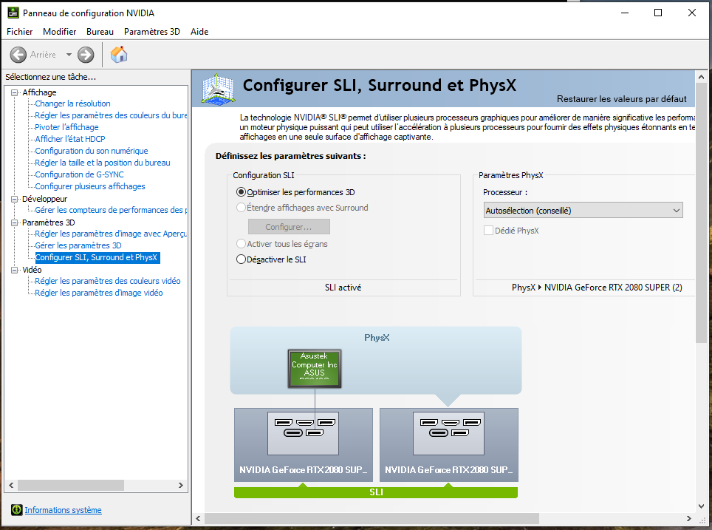
Task: Click the task tree horizontal scrollbar thumb
Action: pos(71,486)
